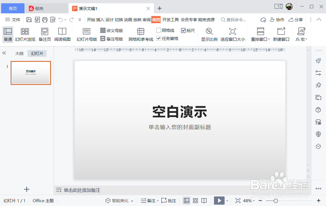The height and width of the screenshot is (206, 326).
Task: Click status bar normal view icon
Action: point(187,201)
